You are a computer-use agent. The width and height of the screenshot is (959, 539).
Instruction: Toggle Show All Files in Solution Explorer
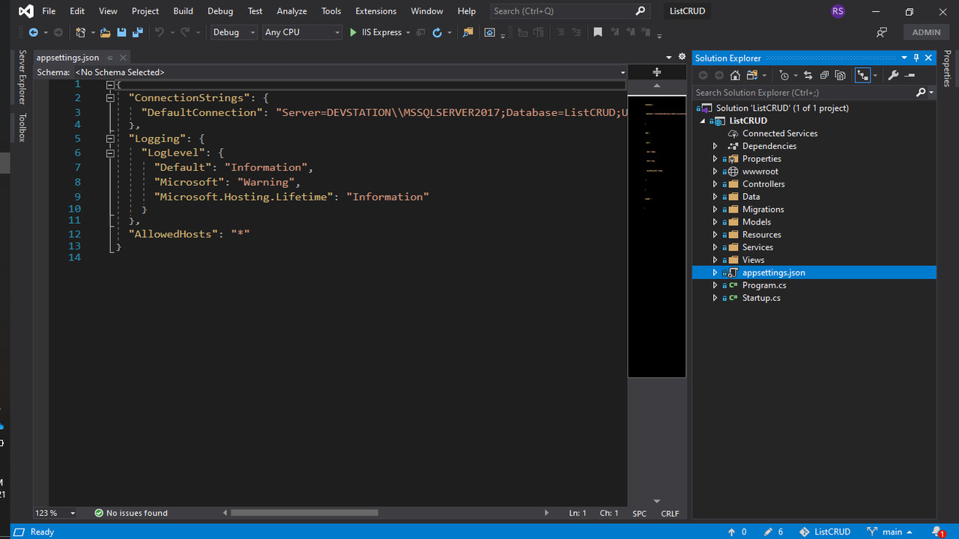click(x=841, y=76)
